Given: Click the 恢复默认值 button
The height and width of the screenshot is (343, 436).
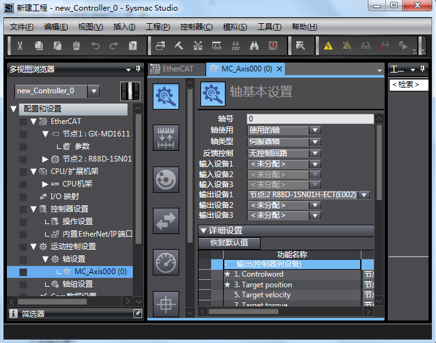Looking at the screenshot, I should coord(229,243).
